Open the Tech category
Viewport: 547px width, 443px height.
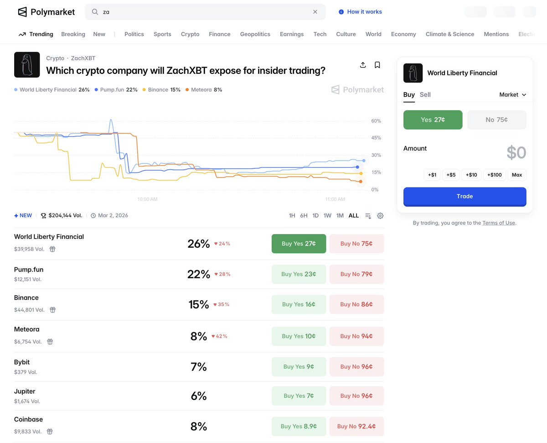(320, 34)
